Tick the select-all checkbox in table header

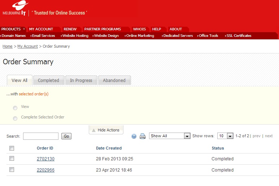coord(12,148)
